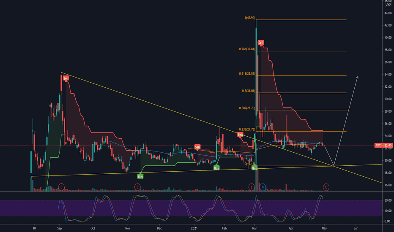Select the earnings E marker just before Mar

tap(251, 187)
